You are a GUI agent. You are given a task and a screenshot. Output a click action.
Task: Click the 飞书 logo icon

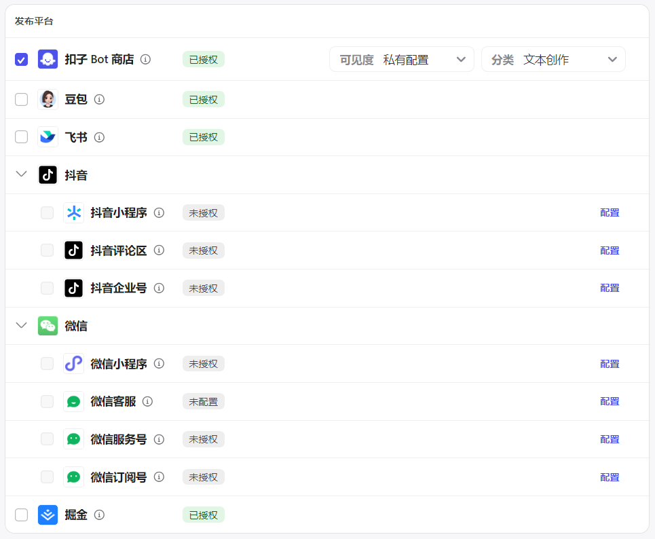point(48,137)
